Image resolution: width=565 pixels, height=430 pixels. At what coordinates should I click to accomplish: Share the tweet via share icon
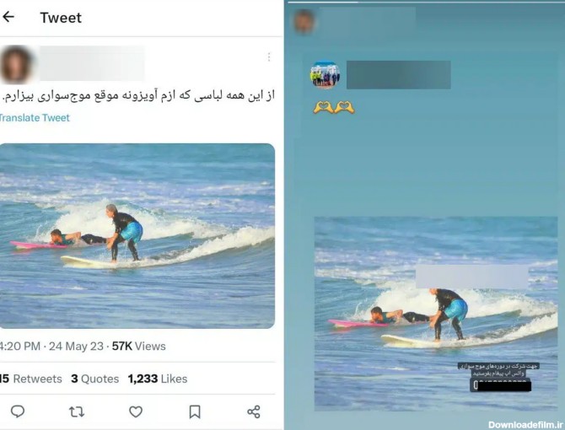(254, 411)
